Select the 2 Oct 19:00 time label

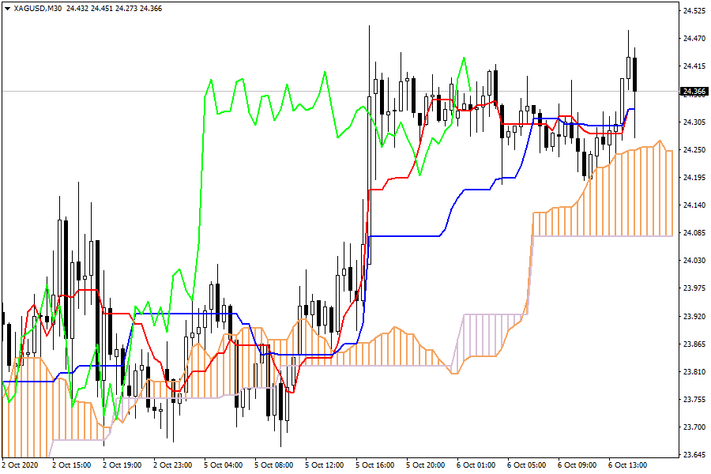click(122, 465)
